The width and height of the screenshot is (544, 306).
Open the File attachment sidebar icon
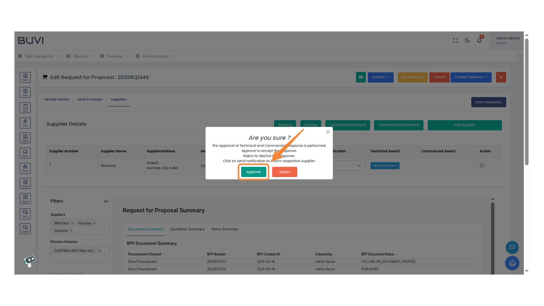25,123
